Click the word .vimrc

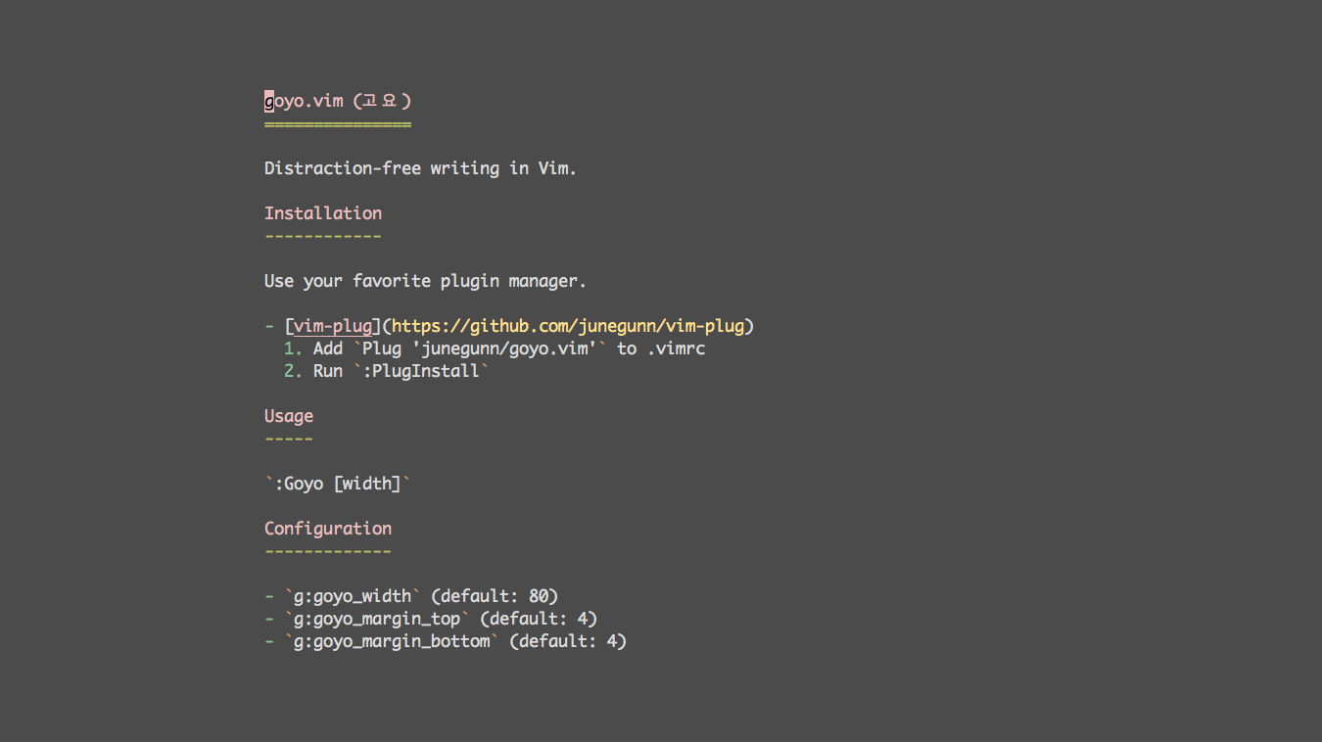point(676,348)
